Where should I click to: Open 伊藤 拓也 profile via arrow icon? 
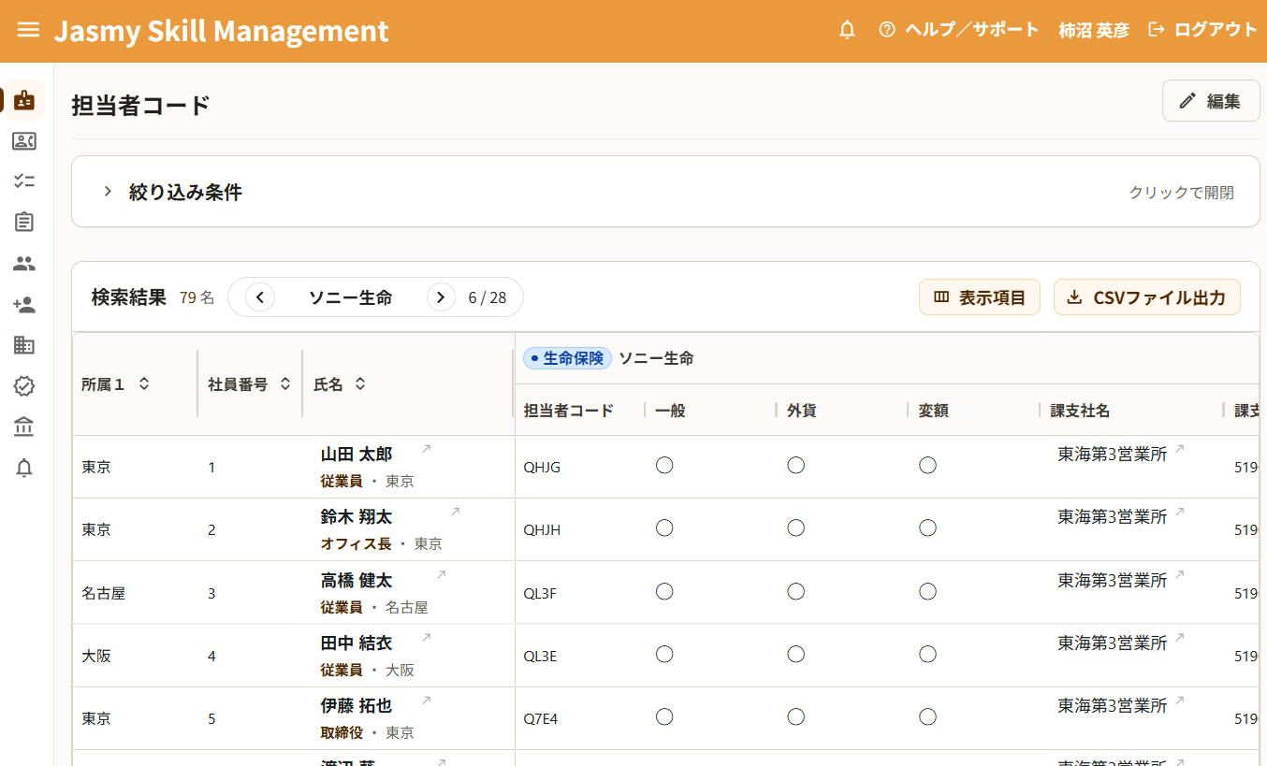427,701
